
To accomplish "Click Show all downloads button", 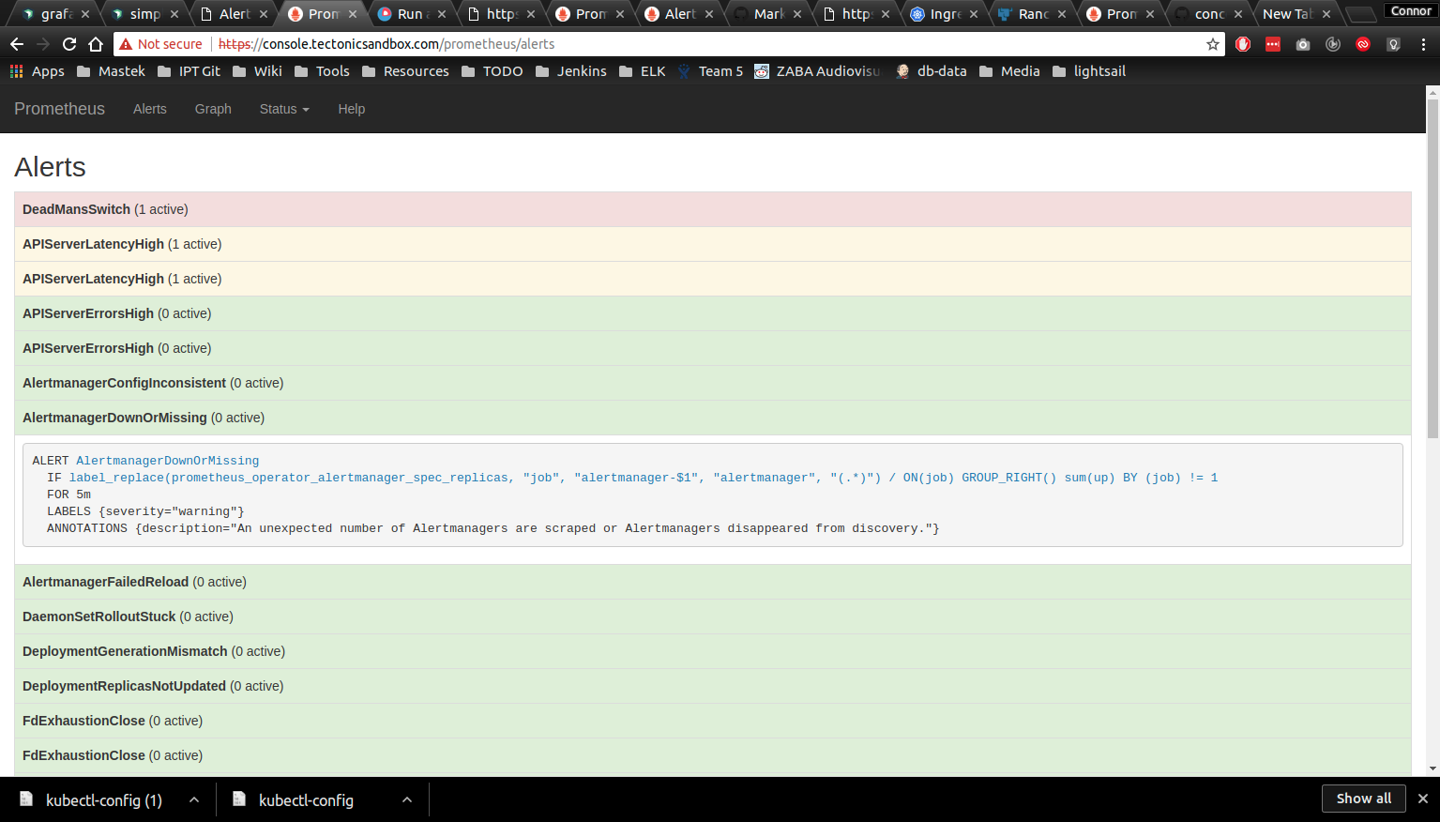I will (1364, 799).
